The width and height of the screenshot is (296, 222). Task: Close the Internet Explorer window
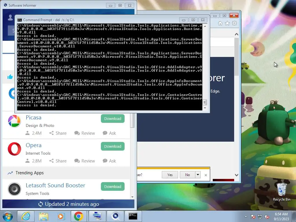(234, 16)
